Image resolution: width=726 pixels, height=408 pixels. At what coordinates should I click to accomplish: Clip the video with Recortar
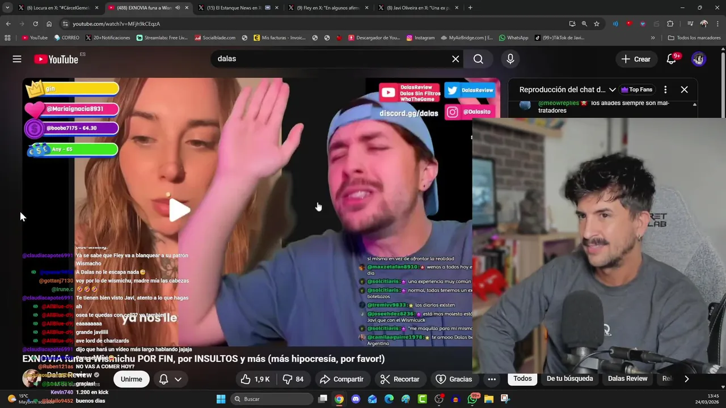click(400, 379)
